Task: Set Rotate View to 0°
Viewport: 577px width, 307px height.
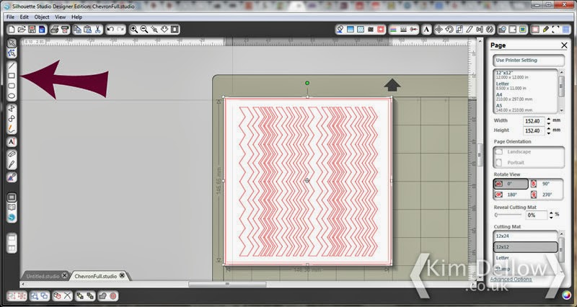Action: (x=511, y=184)
